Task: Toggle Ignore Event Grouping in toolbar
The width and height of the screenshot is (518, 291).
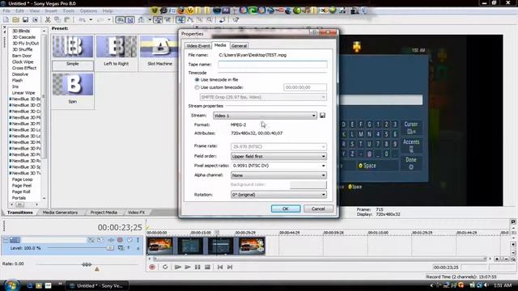Action: point(168,19)
